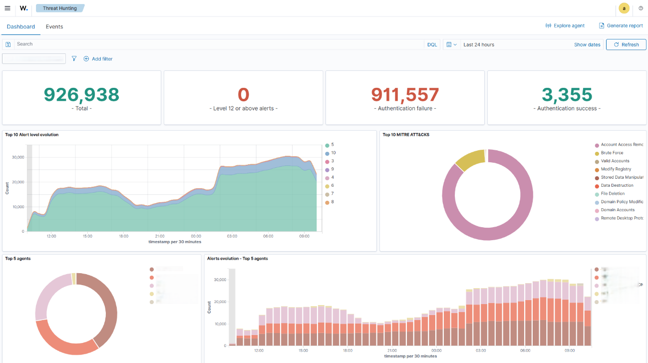Click the Account Access Removal color swatch
The height and width of the screenshot is (363, 648).
pos(597,145)
